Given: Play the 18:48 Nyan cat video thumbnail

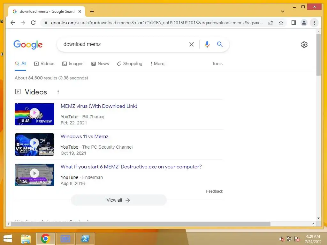Looking at the screenshot, I should click(34, 114).
